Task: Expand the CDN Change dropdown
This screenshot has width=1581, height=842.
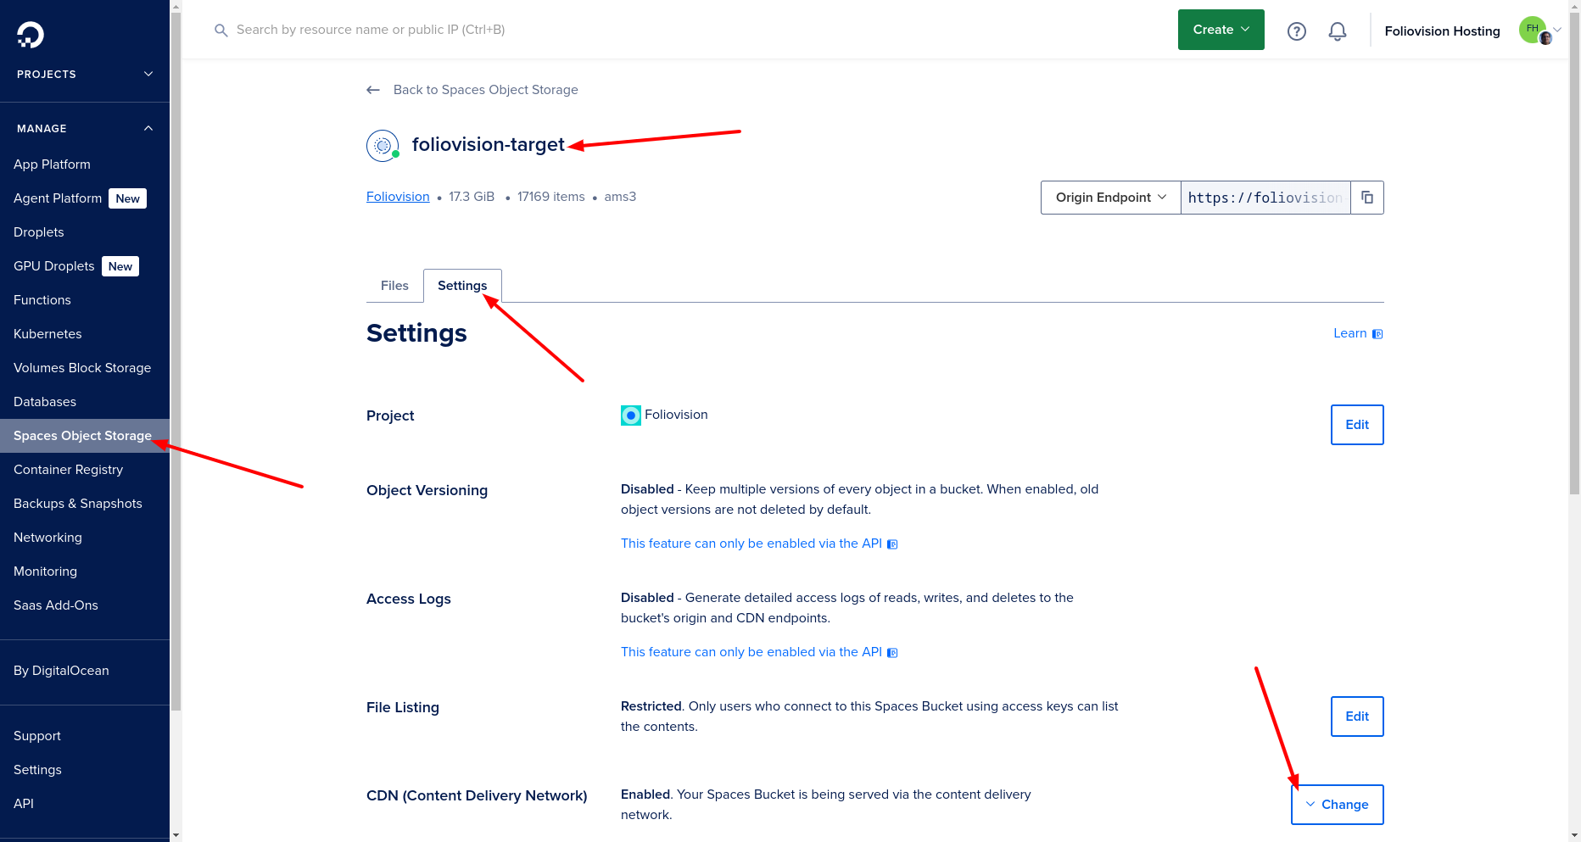Action: tap(1337, 805)
